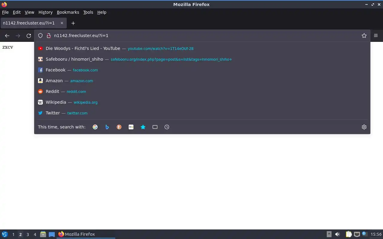Image resolution: width=383 pixels, height=239 pixels.
Task: Select the 'Facebook' suggestion title
Action: pyautogui.click(x=56, y=70)
